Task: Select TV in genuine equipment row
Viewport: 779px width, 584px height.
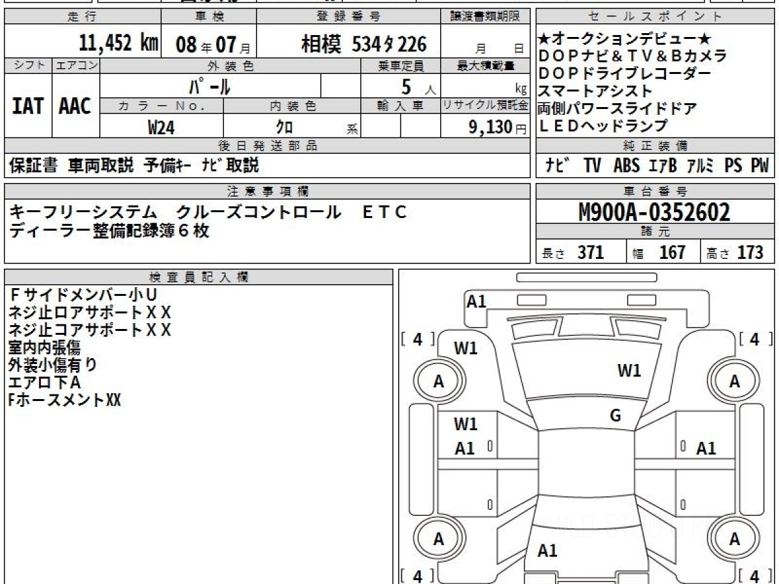Action: coord(592,165)
